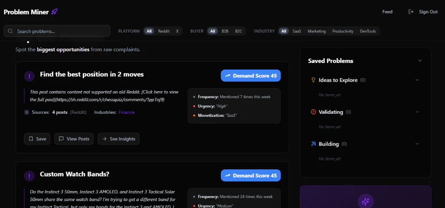445x208 pixels.
Task: Click the sparkle icon in purple card
Action: pyautogui.click(x=365, y=201)
